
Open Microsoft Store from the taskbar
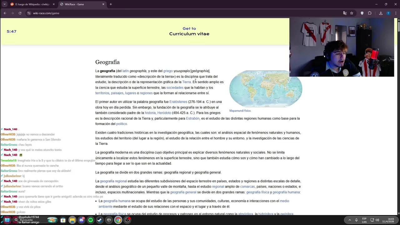pos(63,220)
